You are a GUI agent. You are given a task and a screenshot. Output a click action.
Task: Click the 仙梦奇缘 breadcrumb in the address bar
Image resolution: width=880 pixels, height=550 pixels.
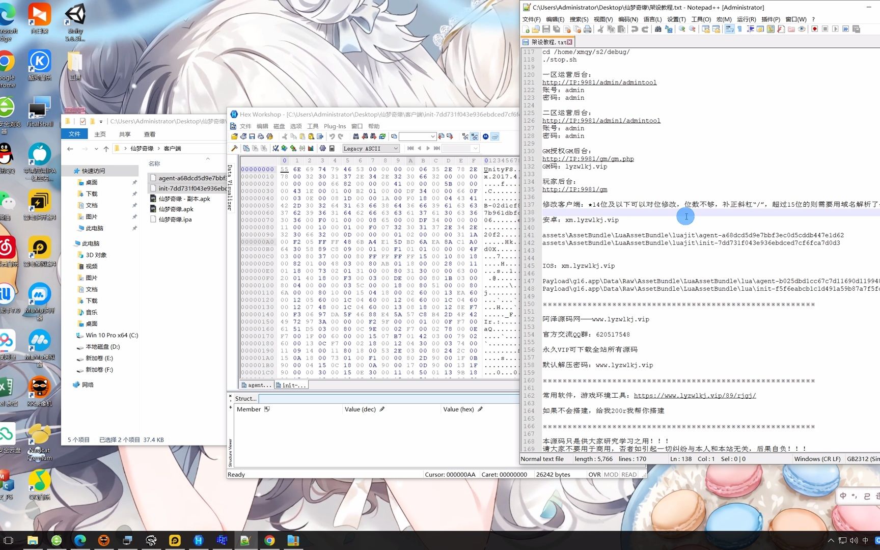(142, 149)
